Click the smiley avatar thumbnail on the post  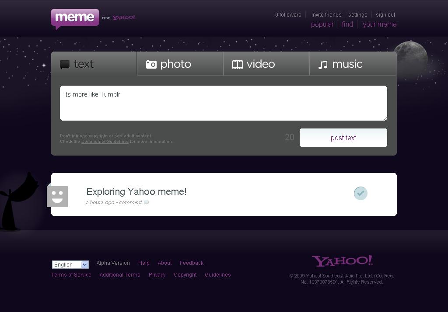tap(57, 197)
